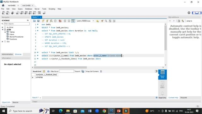Save snippet with star icon
The height and width of the screenshot is (114, 202).
point(98,21)
